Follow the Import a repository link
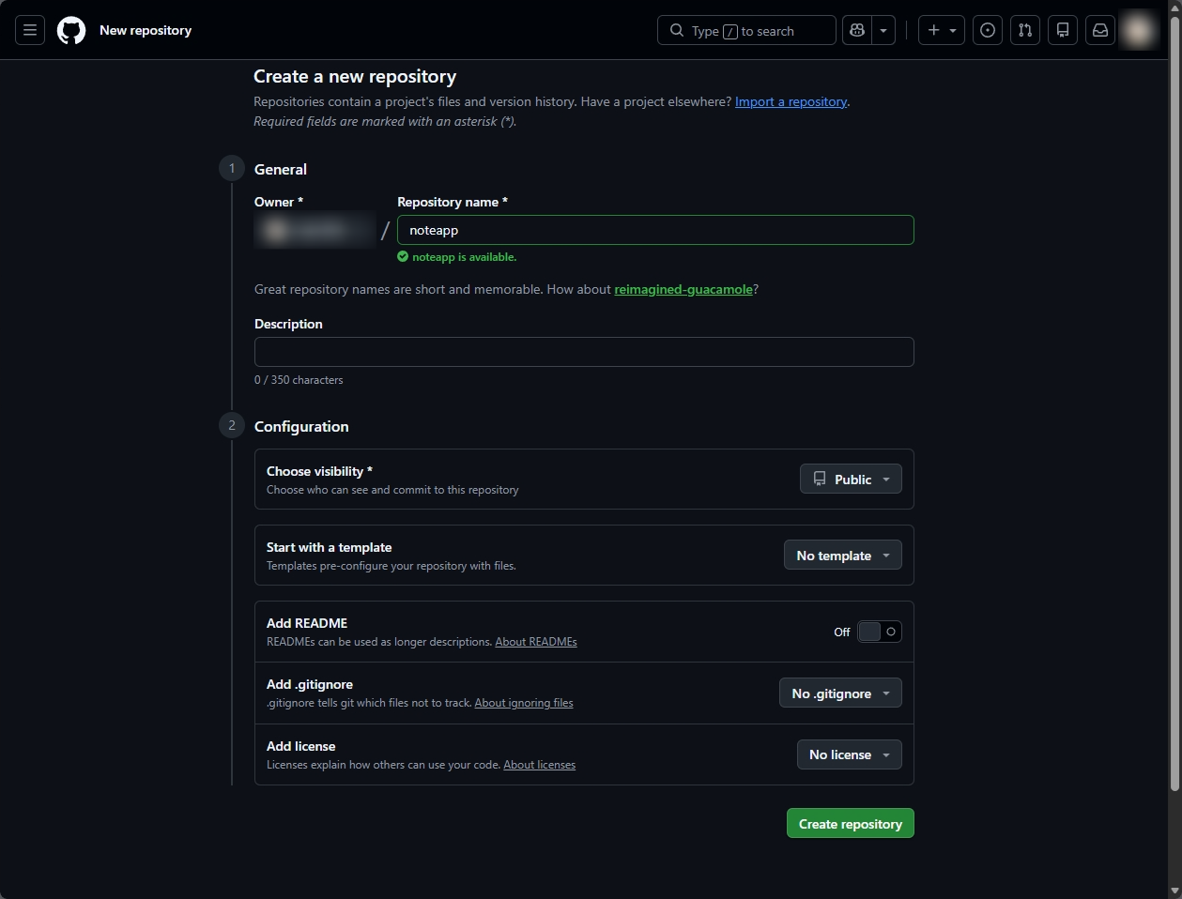The width and height of the screenshot is (1182, 899). pos(791,101)
